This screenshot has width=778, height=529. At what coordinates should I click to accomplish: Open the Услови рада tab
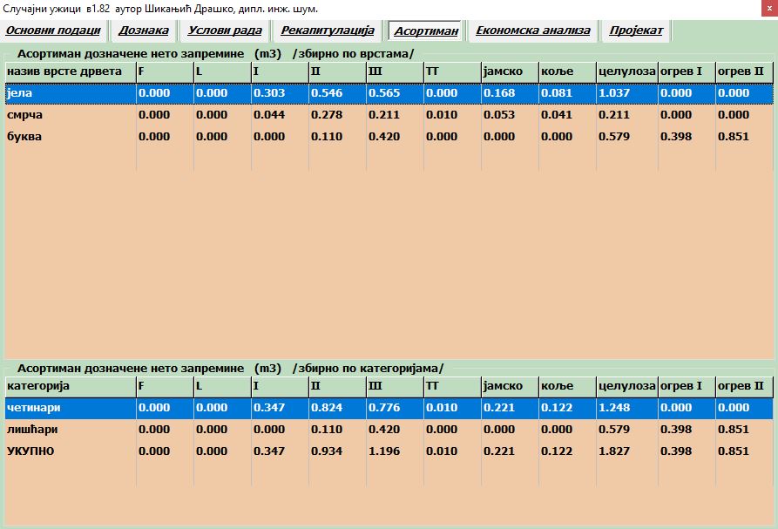click(x=224, y=31)
